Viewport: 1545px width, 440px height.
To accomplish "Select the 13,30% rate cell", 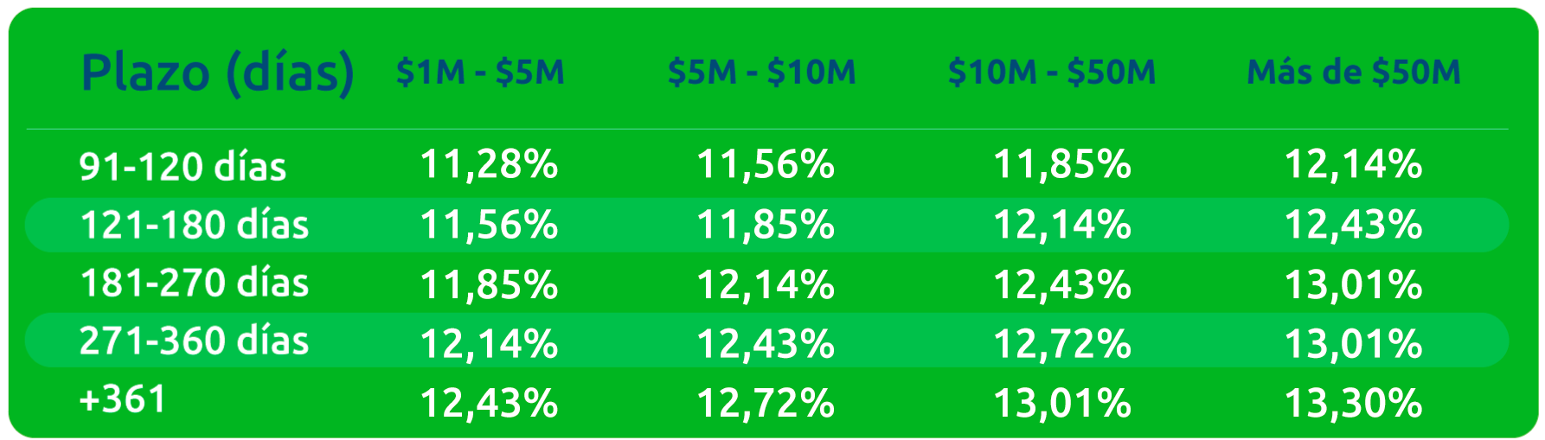I will coord(1353,403).
